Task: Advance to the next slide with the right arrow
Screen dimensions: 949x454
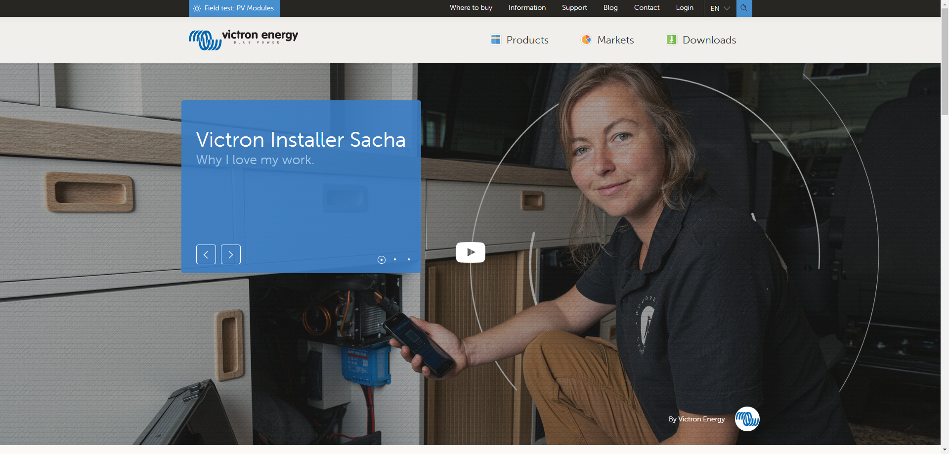Action: (x=230, y=254)
